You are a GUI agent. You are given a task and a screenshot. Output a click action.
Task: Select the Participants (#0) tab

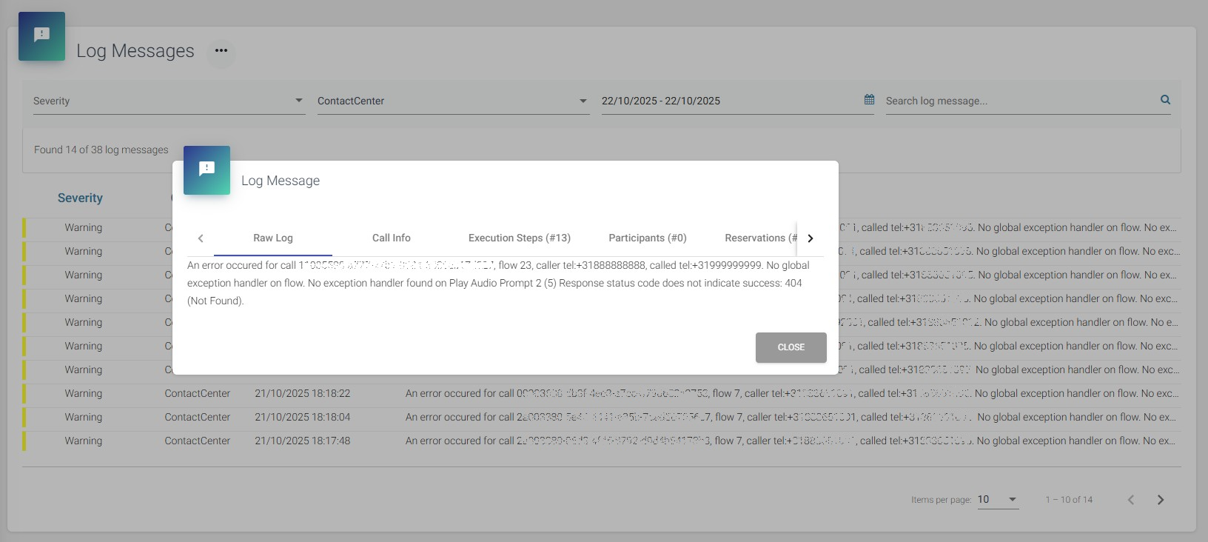click(647, 238)
